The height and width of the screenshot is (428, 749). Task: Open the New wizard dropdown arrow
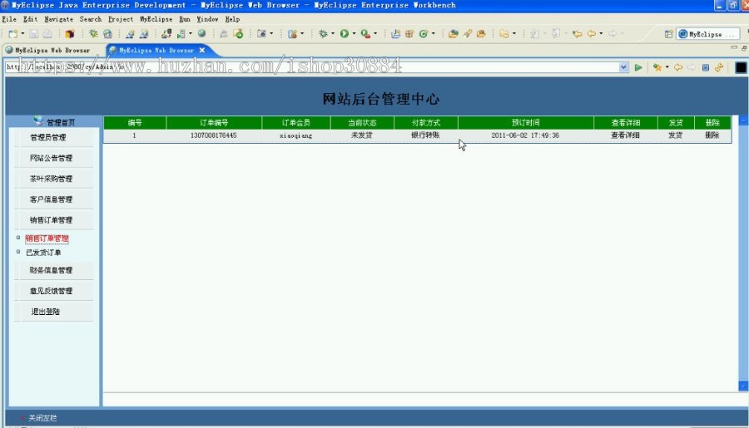click(22, 34)
